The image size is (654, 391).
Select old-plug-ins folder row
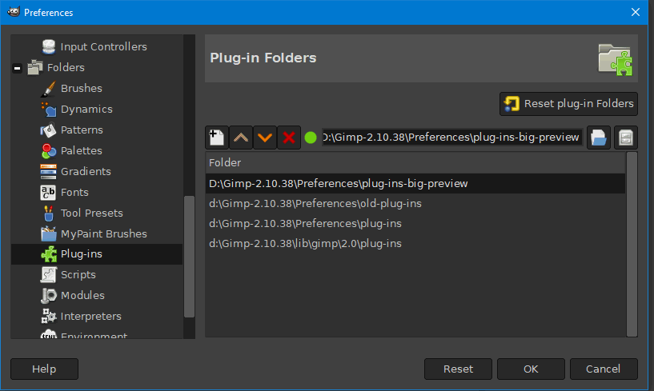[x=415, y=203]
